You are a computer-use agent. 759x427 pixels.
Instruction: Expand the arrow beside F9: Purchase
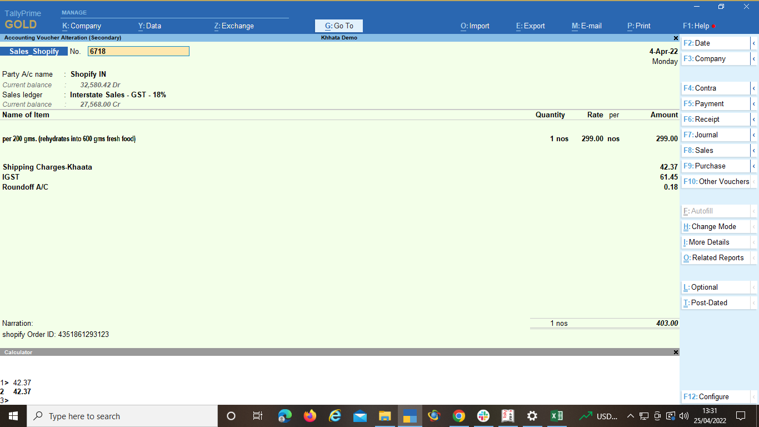pos(754,166)
